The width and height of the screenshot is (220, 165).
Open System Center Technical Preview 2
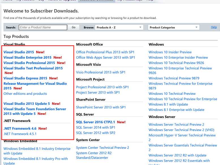coord(102,147)
